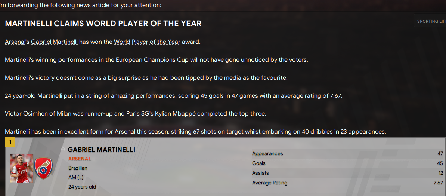Image resolution: width=446 pixels, height=196 pixels.
Task: Open World Player of the Year link
Action: [x=147, y=42]
